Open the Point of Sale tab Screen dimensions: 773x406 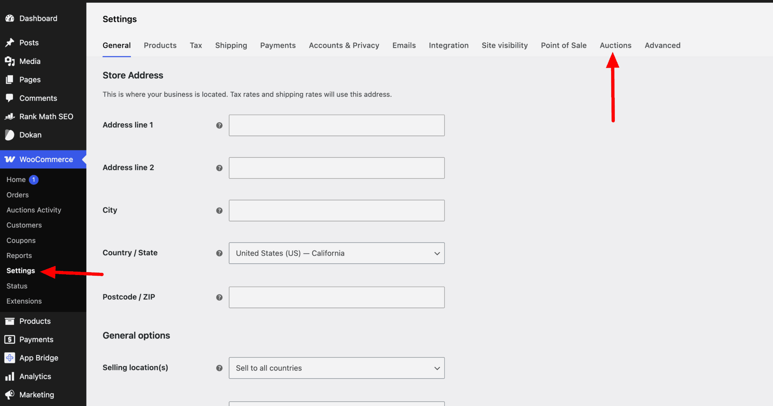(x=564, y=45)
